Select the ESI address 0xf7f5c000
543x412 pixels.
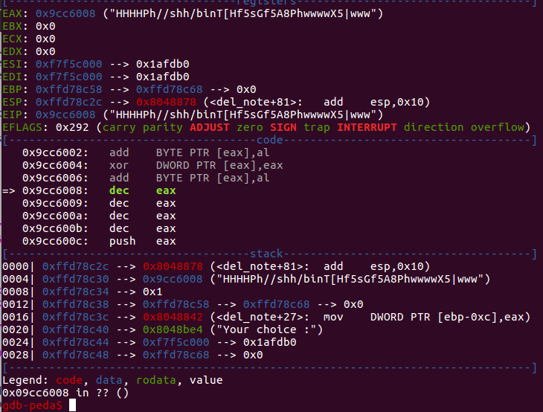(x=69, y=65)
